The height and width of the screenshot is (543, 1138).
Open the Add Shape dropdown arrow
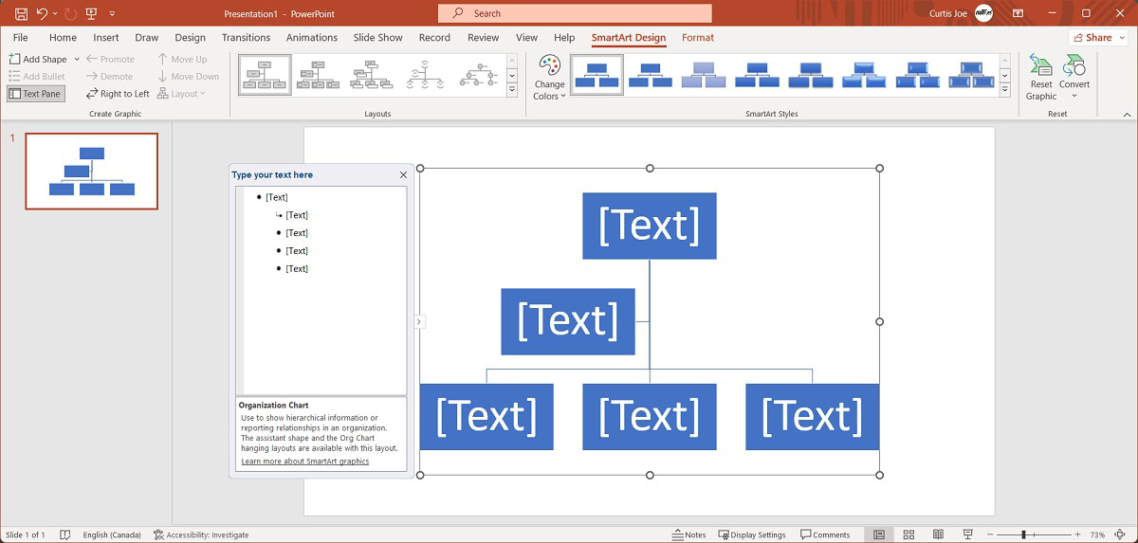[77, 60]
